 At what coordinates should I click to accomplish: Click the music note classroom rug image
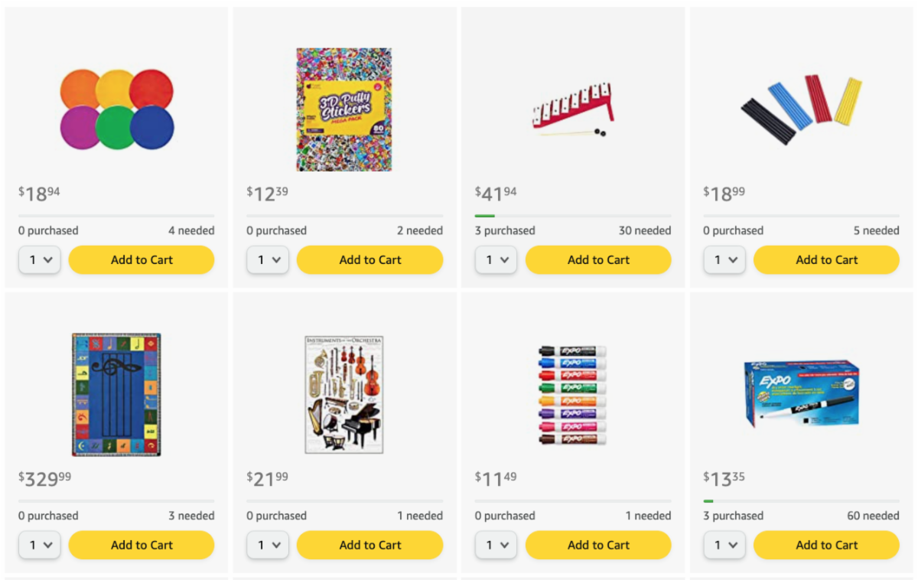click(x=116, y=394)
